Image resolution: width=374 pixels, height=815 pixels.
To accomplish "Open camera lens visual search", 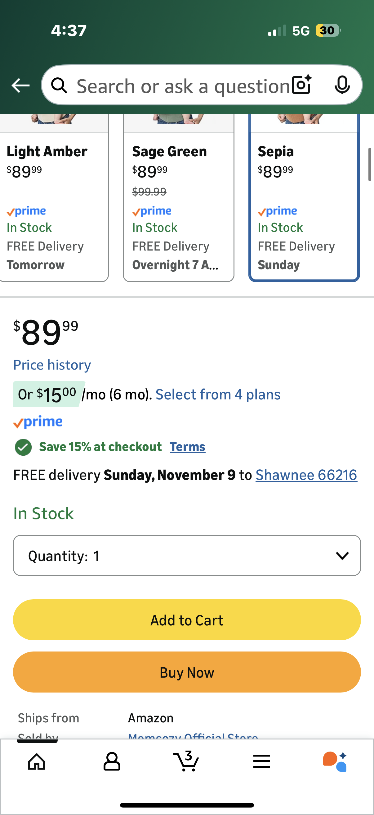I will click(301, 85).
